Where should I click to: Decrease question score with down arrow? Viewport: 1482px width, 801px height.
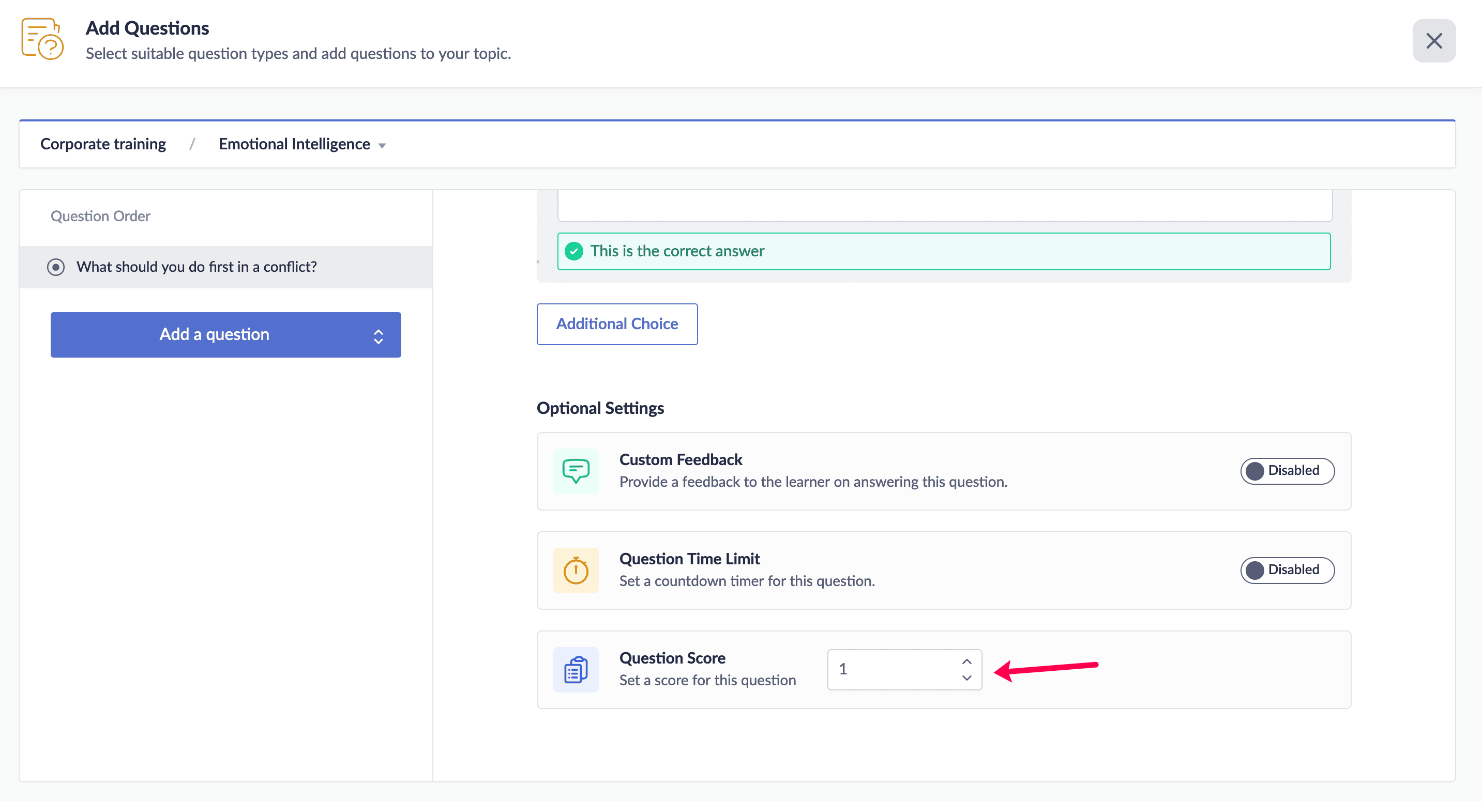coord(966,678)
